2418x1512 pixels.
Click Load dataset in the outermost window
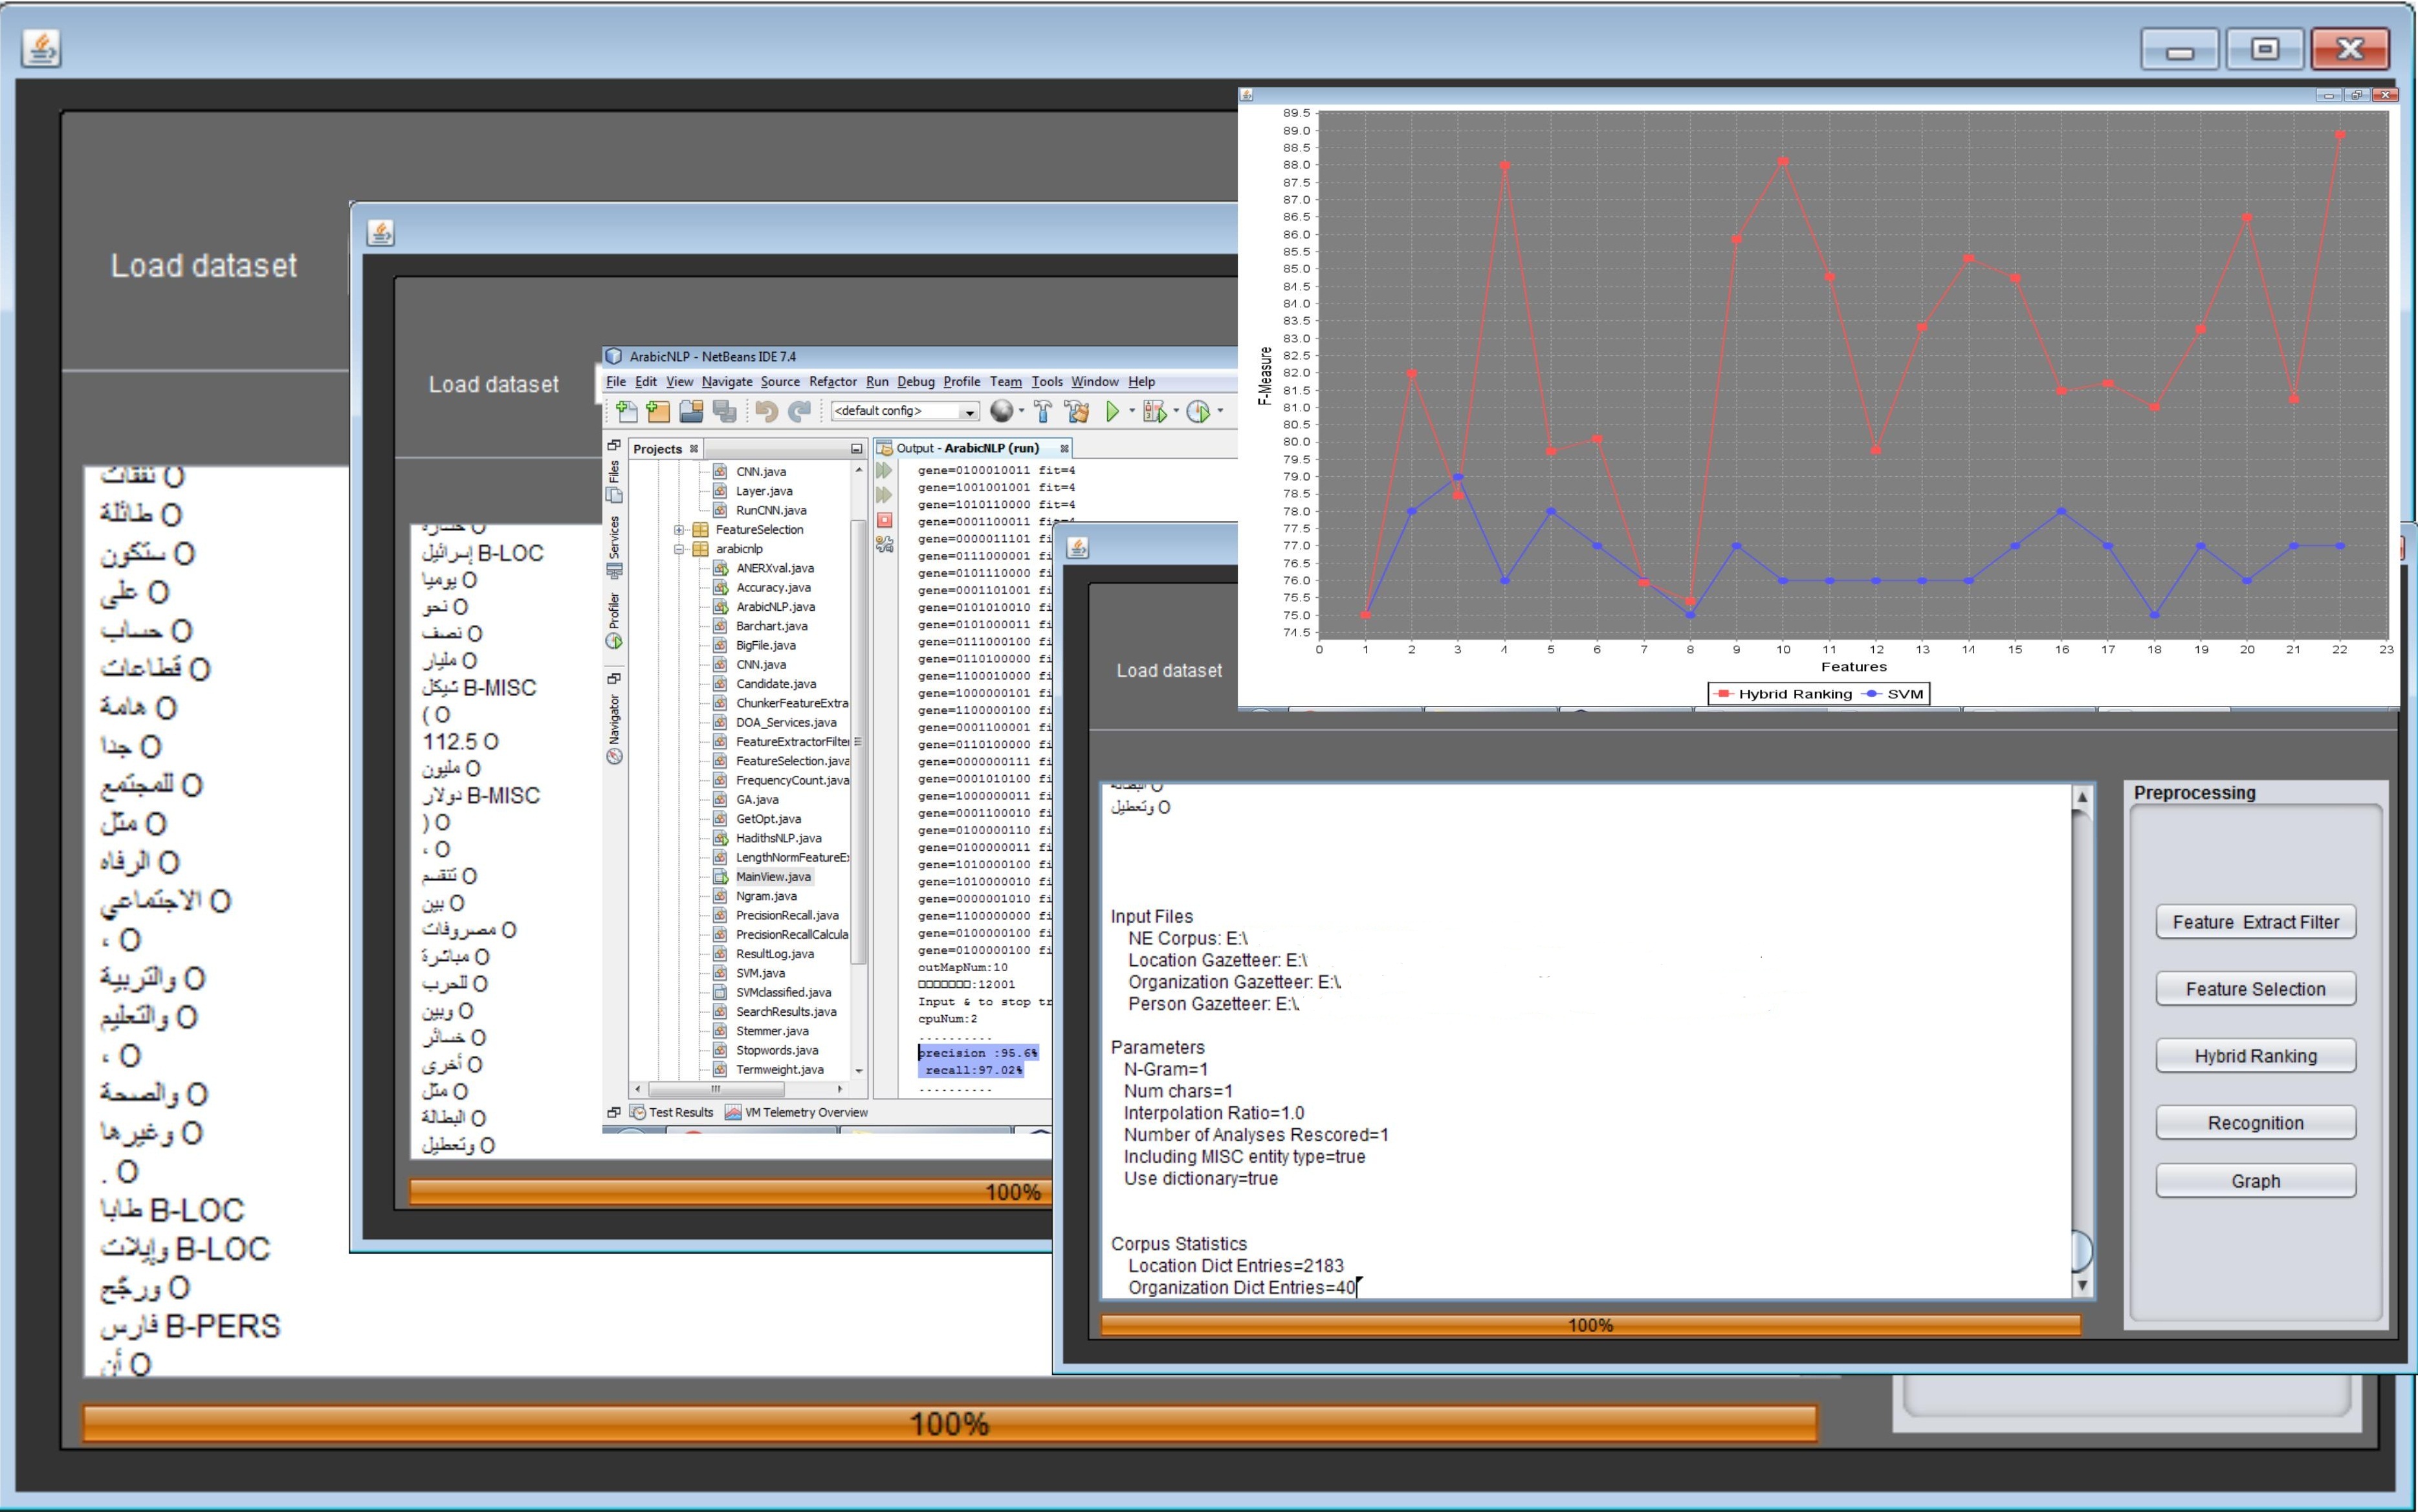click(x=204, y=266)
